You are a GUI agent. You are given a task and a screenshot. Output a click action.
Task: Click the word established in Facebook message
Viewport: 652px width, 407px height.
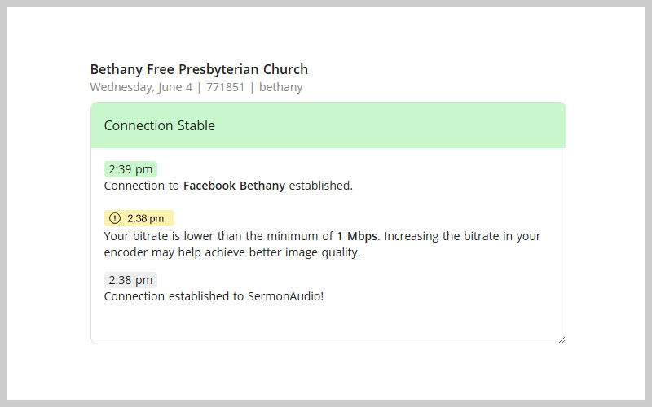click(320, 186)
